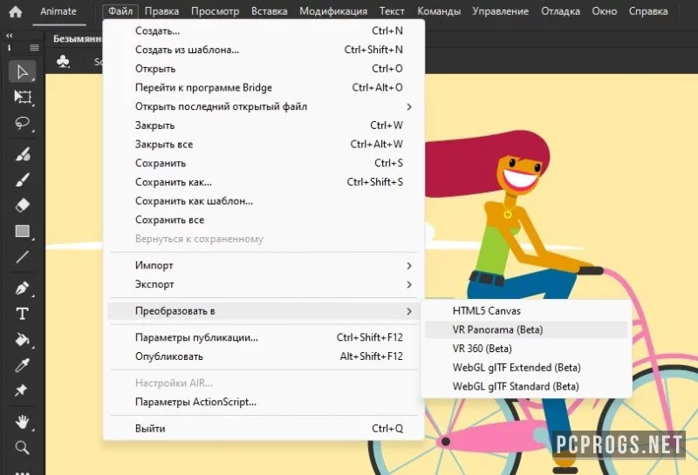Select the Selection arrow tool
This screenshot has height=475, width=698.
coord(22,71)
